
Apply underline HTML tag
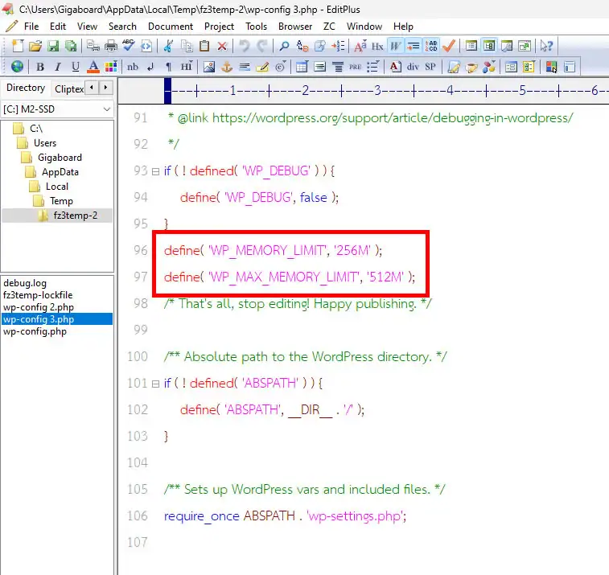point(76,67)
